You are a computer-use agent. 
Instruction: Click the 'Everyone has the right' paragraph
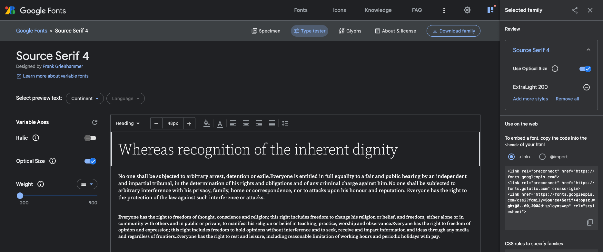[x=294, y=227]
